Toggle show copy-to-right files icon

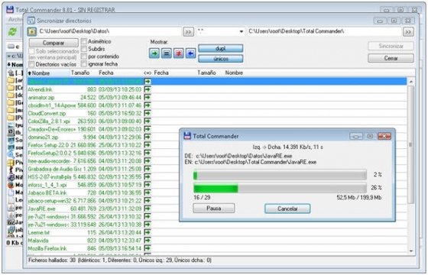pos(154,53)
